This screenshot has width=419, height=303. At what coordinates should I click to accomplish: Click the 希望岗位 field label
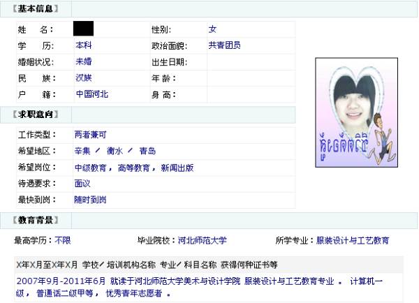click(37, 168)
